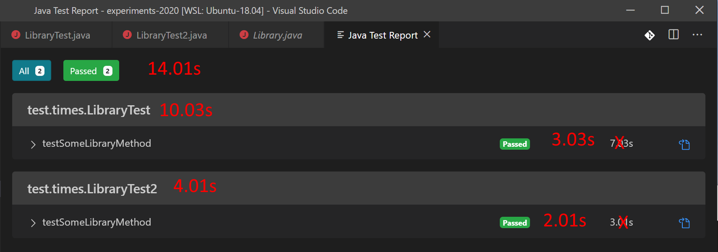Click the test.times.LibraryTest header
Image resolution: width=718 pixels, height=252 pixels.
click(x=359, y=110)
